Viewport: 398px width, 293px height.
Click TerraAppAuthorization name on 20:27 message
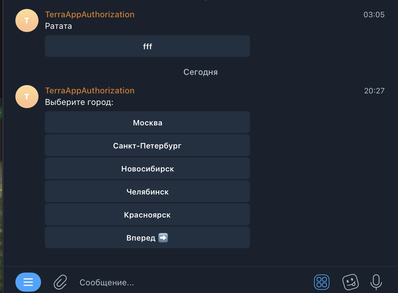(90, 91)
